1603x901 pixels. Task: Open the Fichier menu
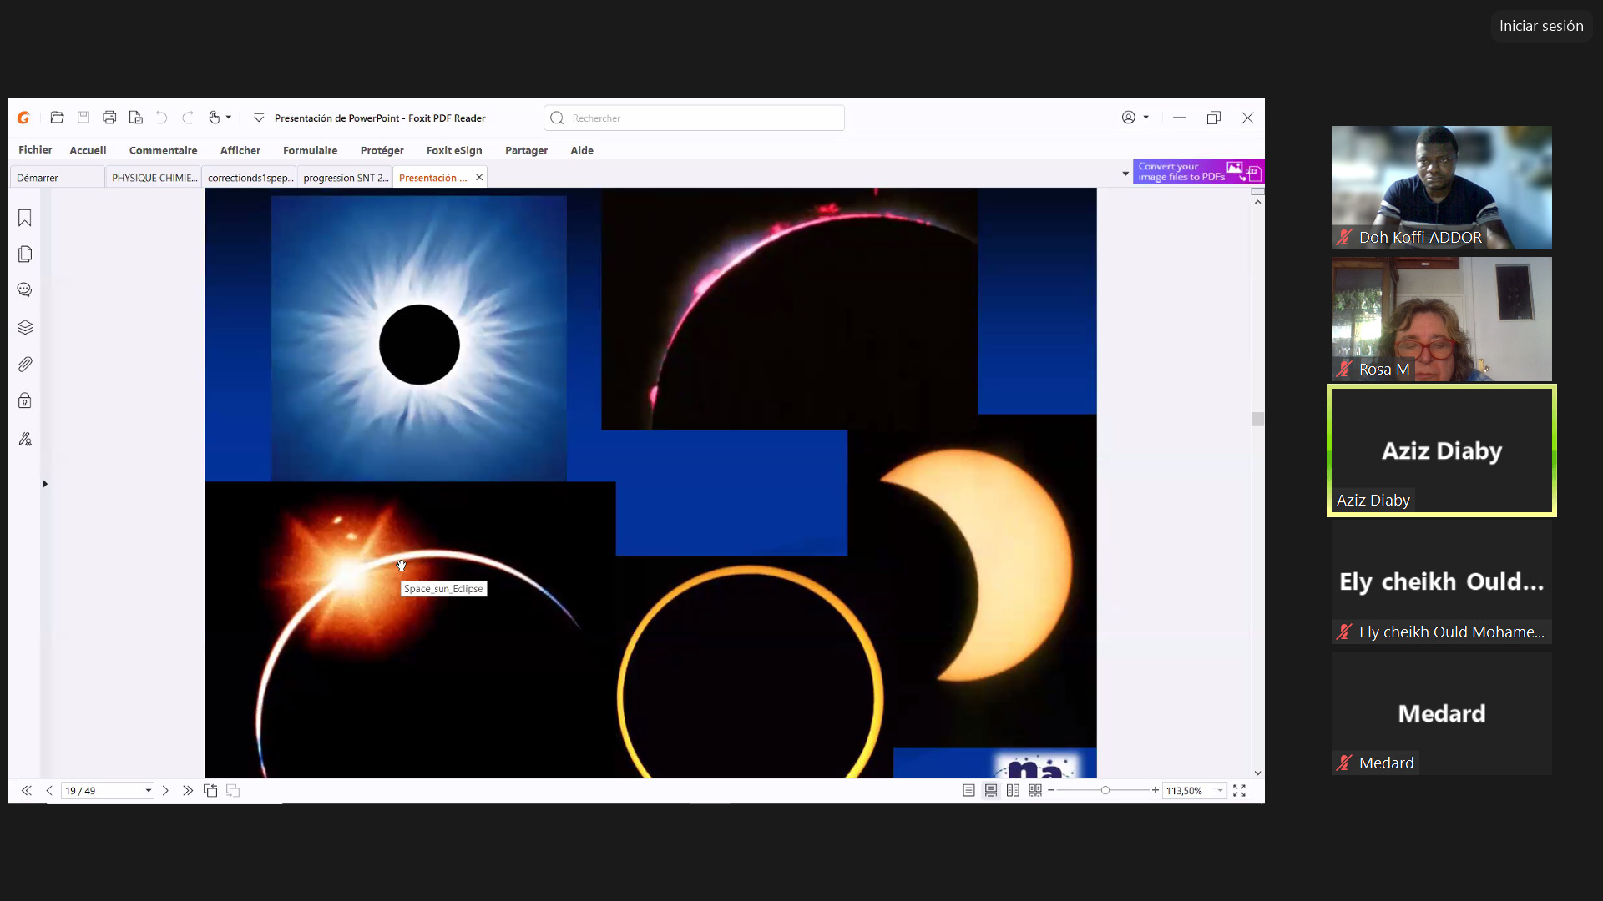pos(35,150)
